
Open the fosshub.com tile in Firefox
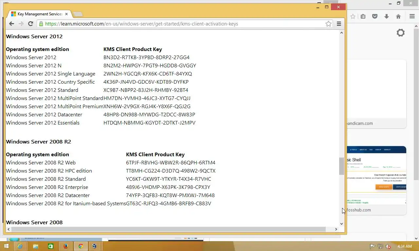click(376, 180)
